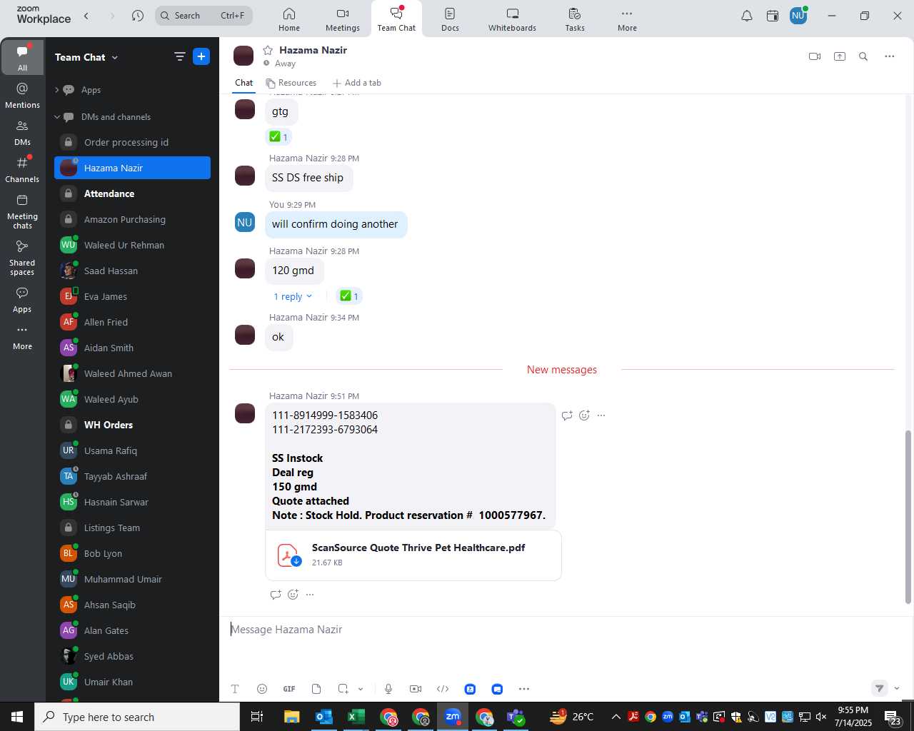This screenshot has width=914, height=731.
Task: Toggle checkmark reaction on 120 gmd message
Action: pos(349,296)
